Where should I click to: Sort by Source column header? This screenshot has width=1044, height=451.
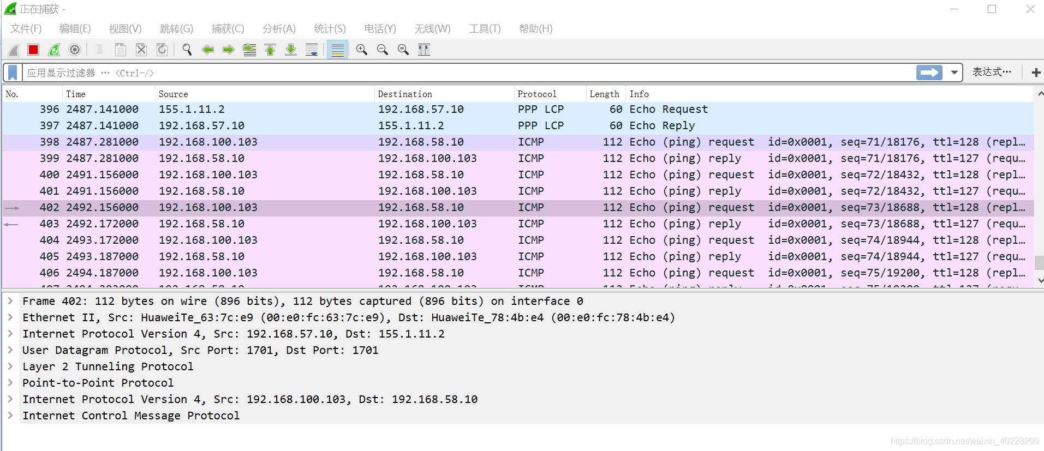(265, 94)
